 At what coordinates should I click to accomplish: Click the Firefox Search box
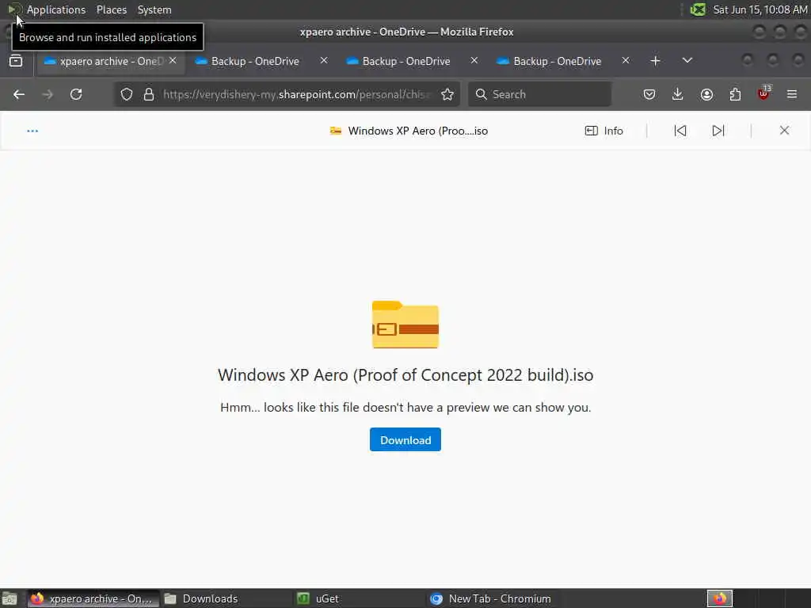(x=539, y=94)
